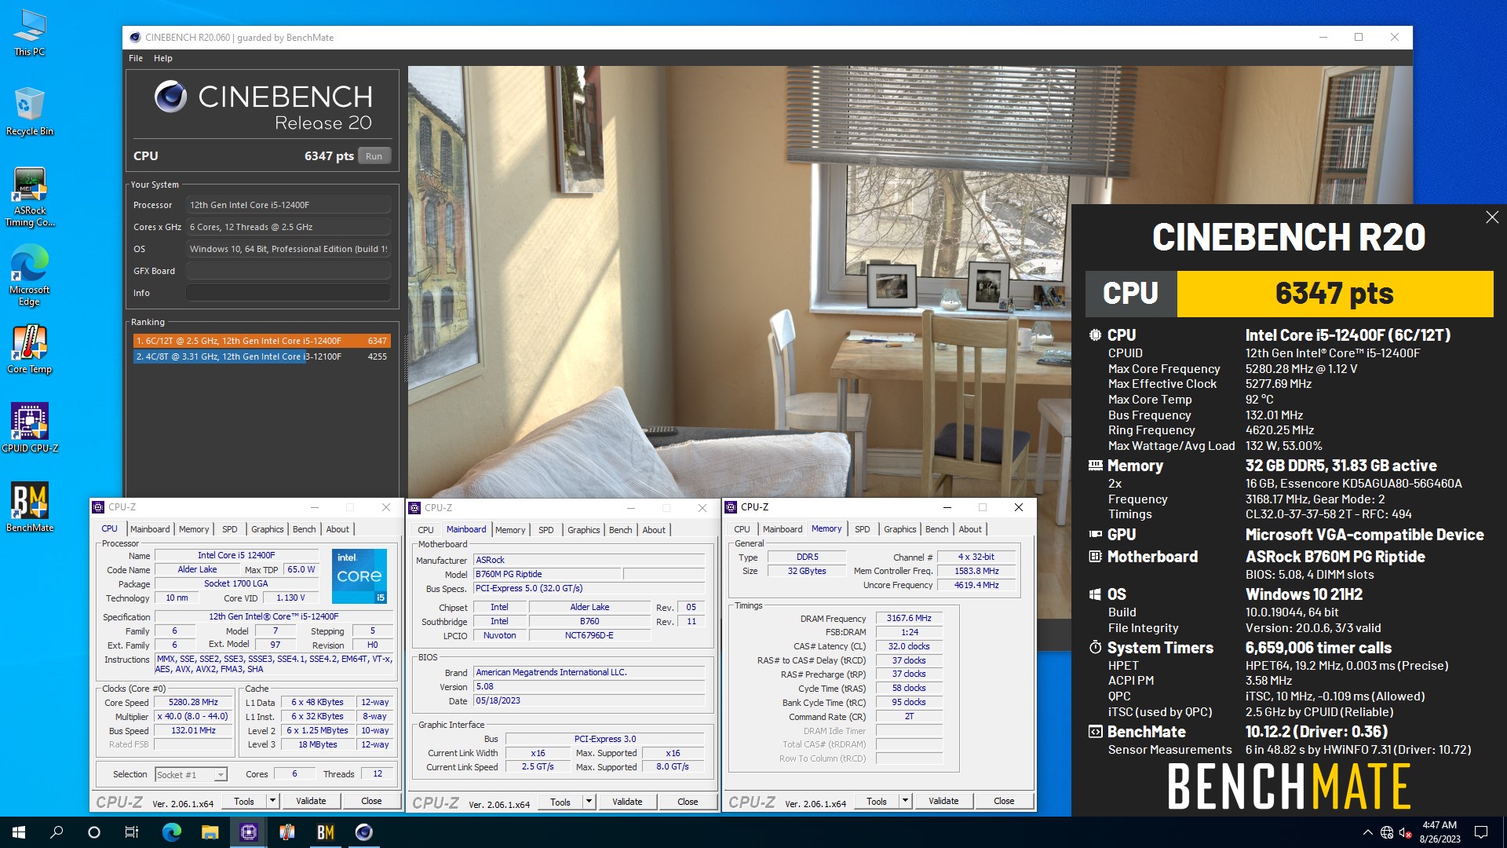
Task: Click Tools button in left CPU-Z
Action: (244, 802)
